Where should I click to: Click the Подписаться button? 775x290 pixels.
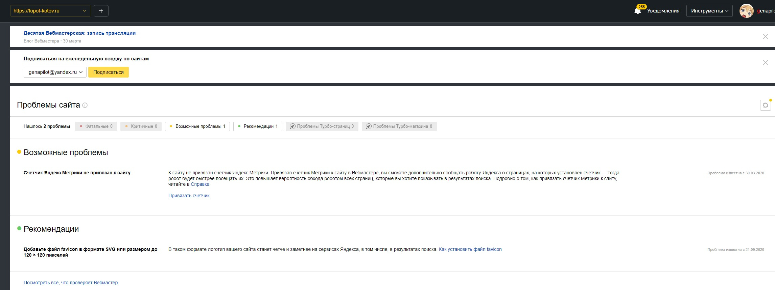[109, 72]
